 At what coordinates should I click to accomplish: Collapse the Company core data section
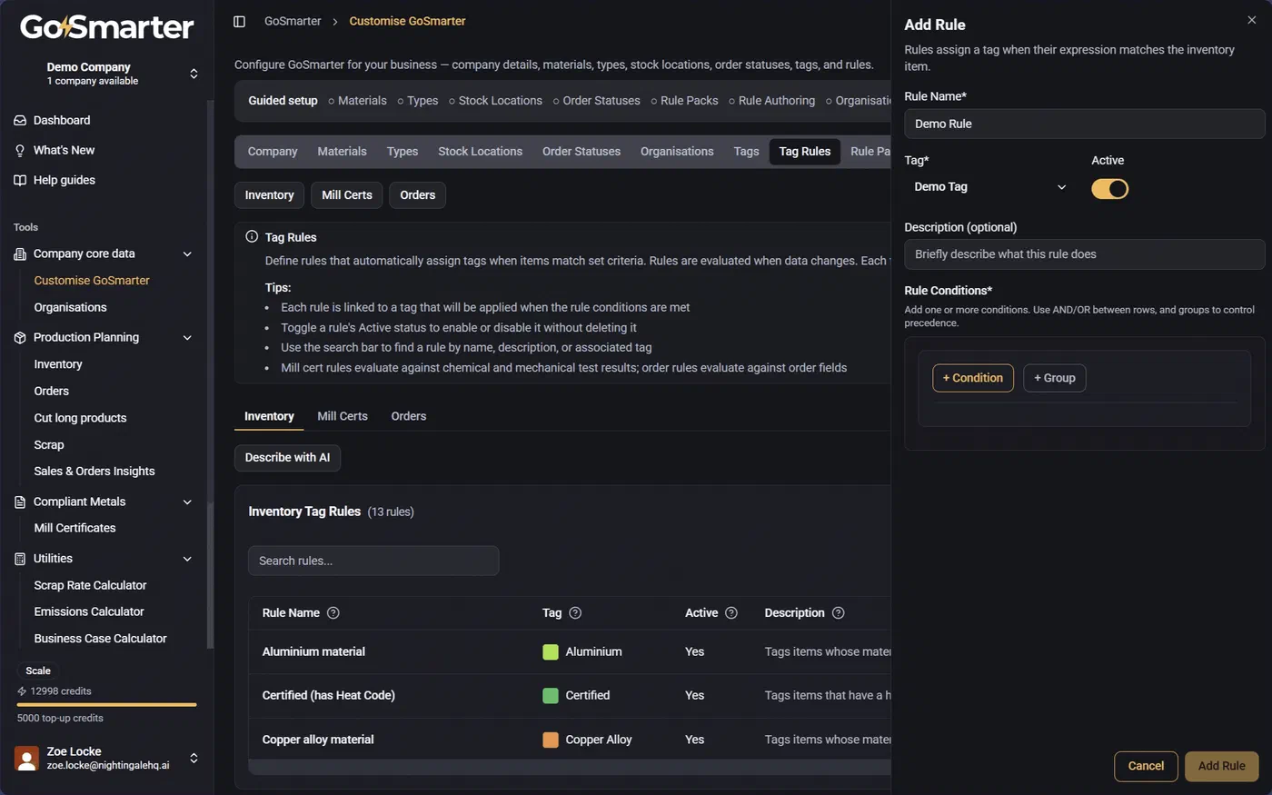pos(187,254)
